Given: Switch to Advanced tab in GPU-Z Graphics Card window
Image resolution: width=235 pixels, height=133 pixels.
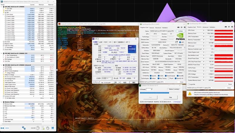Looking at the screenshot, I should point(158,28).
